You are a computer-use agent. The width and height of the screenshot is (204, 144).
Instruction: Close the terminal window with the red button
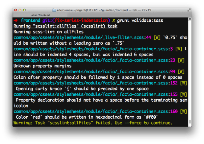pyautogui.click(x=16, y=10)
